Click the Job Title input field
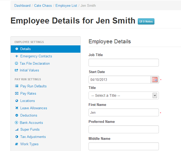The image size is (181, 151). coord(124,63)
